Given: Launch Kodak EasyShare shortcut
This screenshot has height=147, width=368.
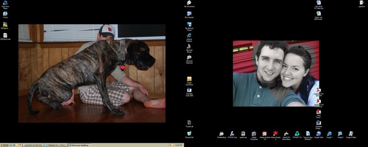Looking at the screenshot, I should pos(189,81).
